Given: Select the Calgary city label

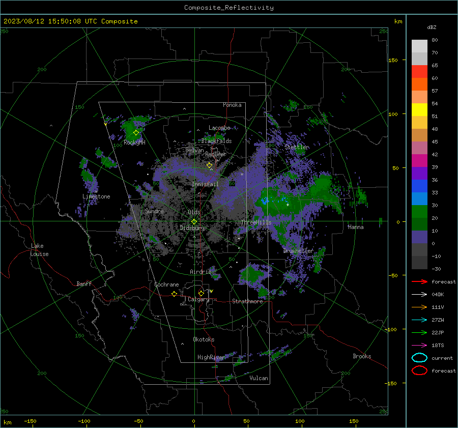Looking at the screenshot, I should click(x=198, y=299).
